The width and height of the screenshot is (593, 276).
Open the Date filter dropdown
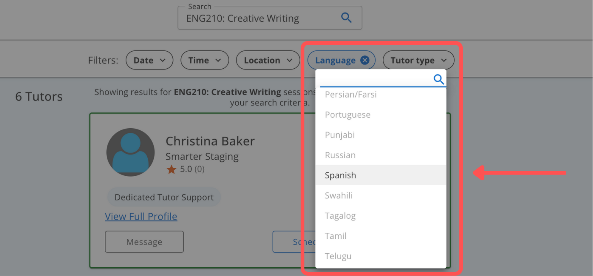click(x=149, y=60)
